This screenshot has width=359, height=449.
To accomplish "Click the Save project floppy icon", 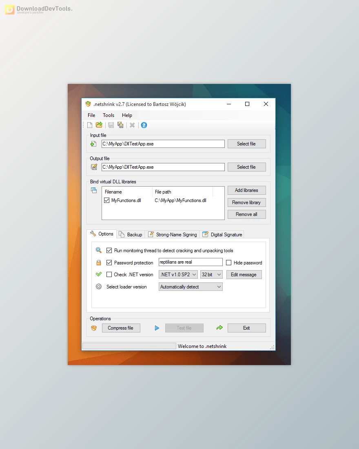I will pyautogui.click(x=111, y=125).
